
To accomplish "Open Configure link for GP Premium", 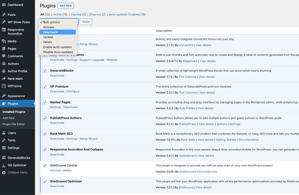I will tap(73, 91).
